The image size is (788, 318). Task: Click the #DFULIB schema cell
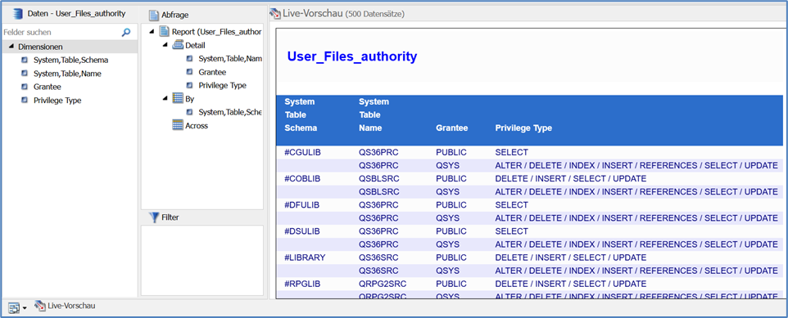[302, 204]
